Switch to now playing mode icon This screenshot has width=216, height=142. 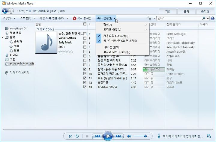209,136
